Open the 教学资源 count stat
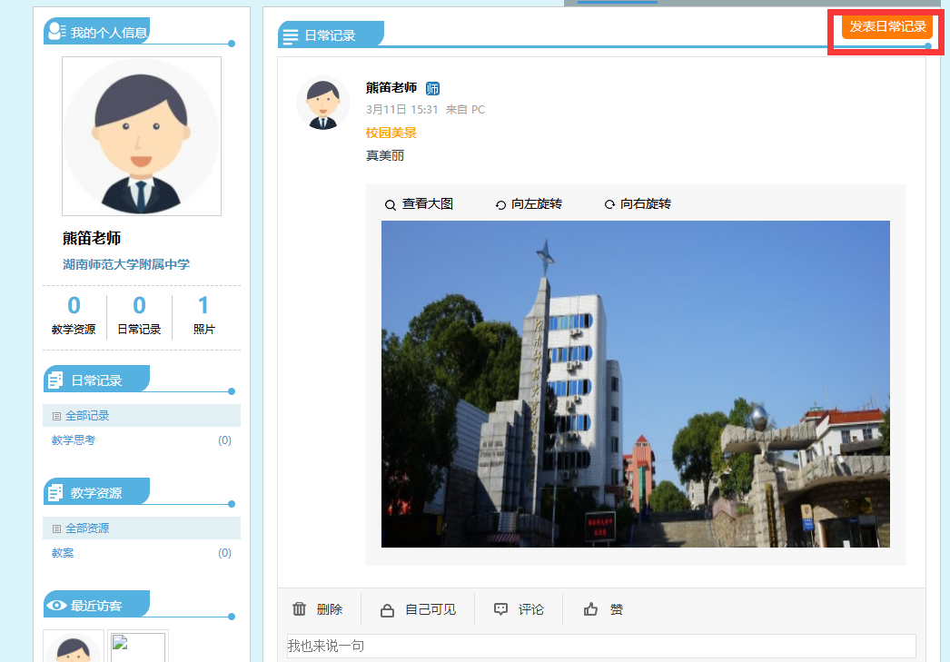This screenshot has width=950, height=662. coord(74,316)
